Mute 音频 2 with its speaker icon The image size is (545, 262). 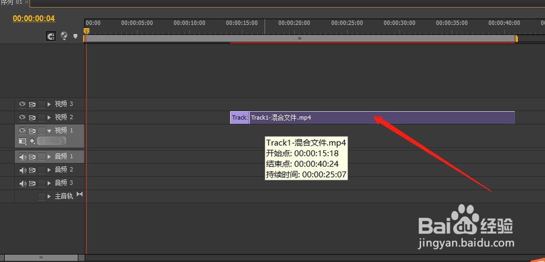point(22,170)
